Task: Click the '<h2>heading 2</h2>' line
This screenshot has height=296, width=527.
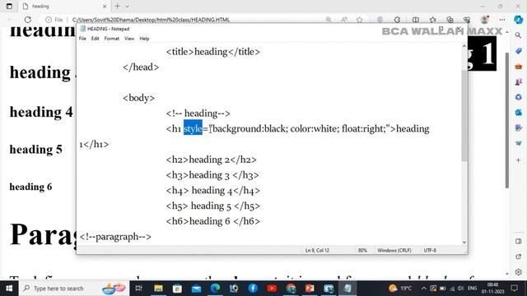Action: (211, 160)
